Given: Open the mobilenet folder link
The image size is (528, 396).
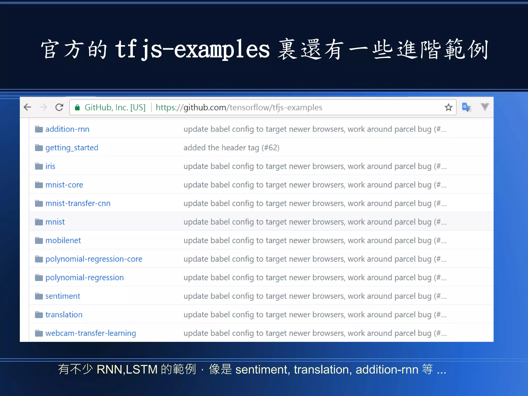Looking at the screenshot, I should point(63,240).
